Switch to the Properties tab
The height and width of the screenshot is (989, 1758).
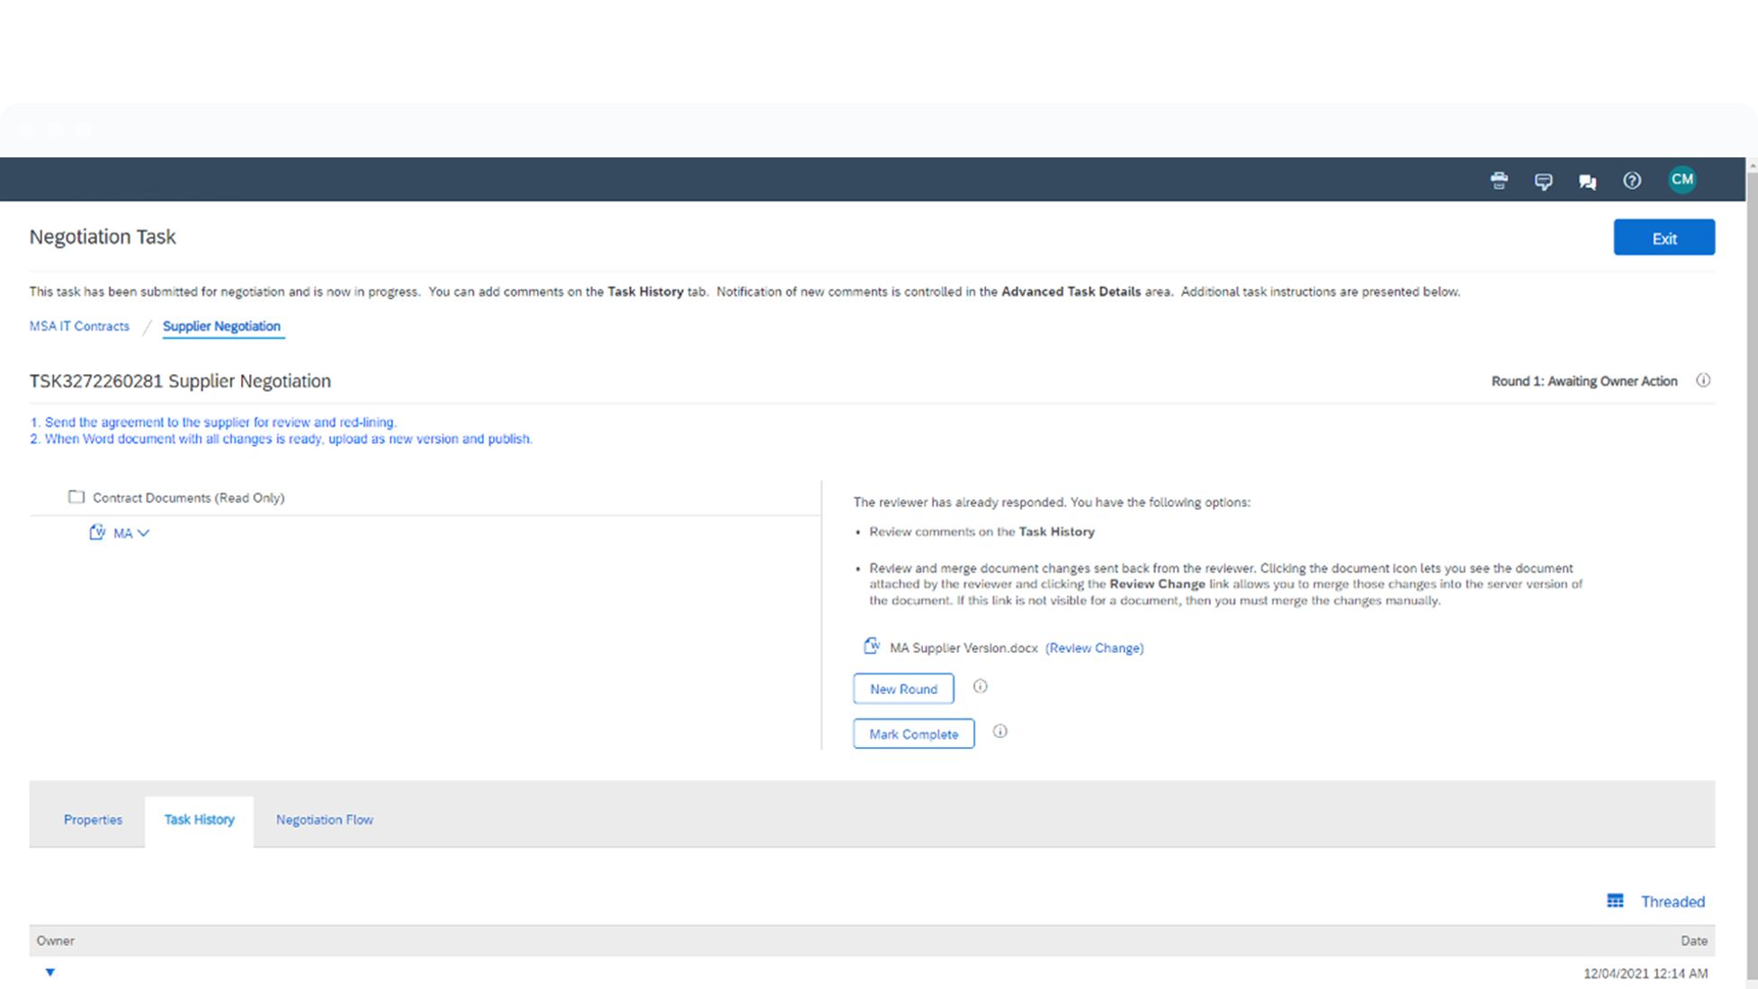(93, 820)
